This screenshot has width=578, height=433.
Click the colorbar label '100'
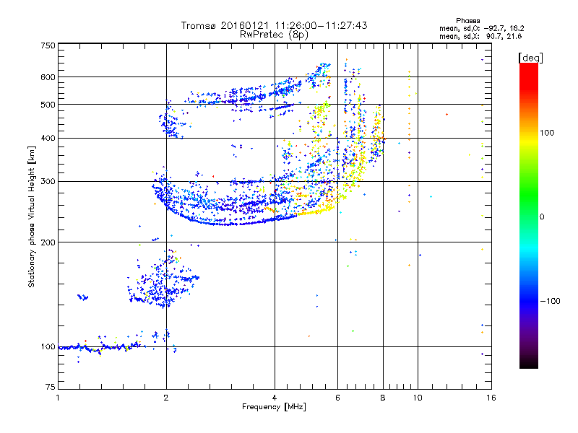(x=547, y=133)
